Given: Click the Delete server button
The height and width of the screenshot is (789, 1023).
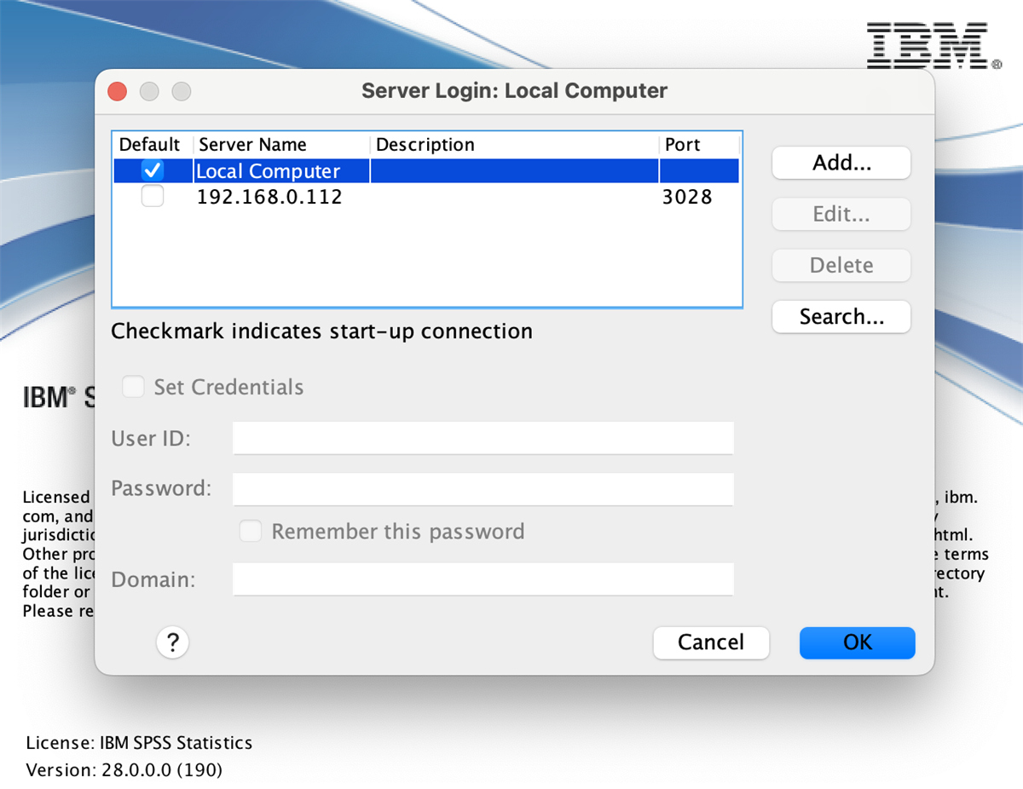Looking at the screenshot, I should [x=841, y=265].
